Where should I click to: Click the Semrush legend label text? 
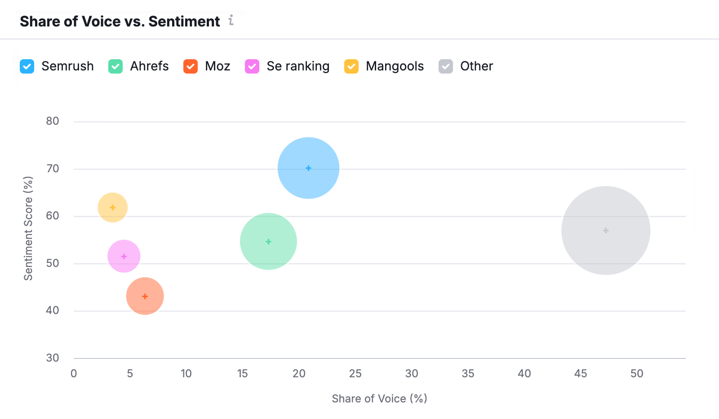[x=67, y=66]
